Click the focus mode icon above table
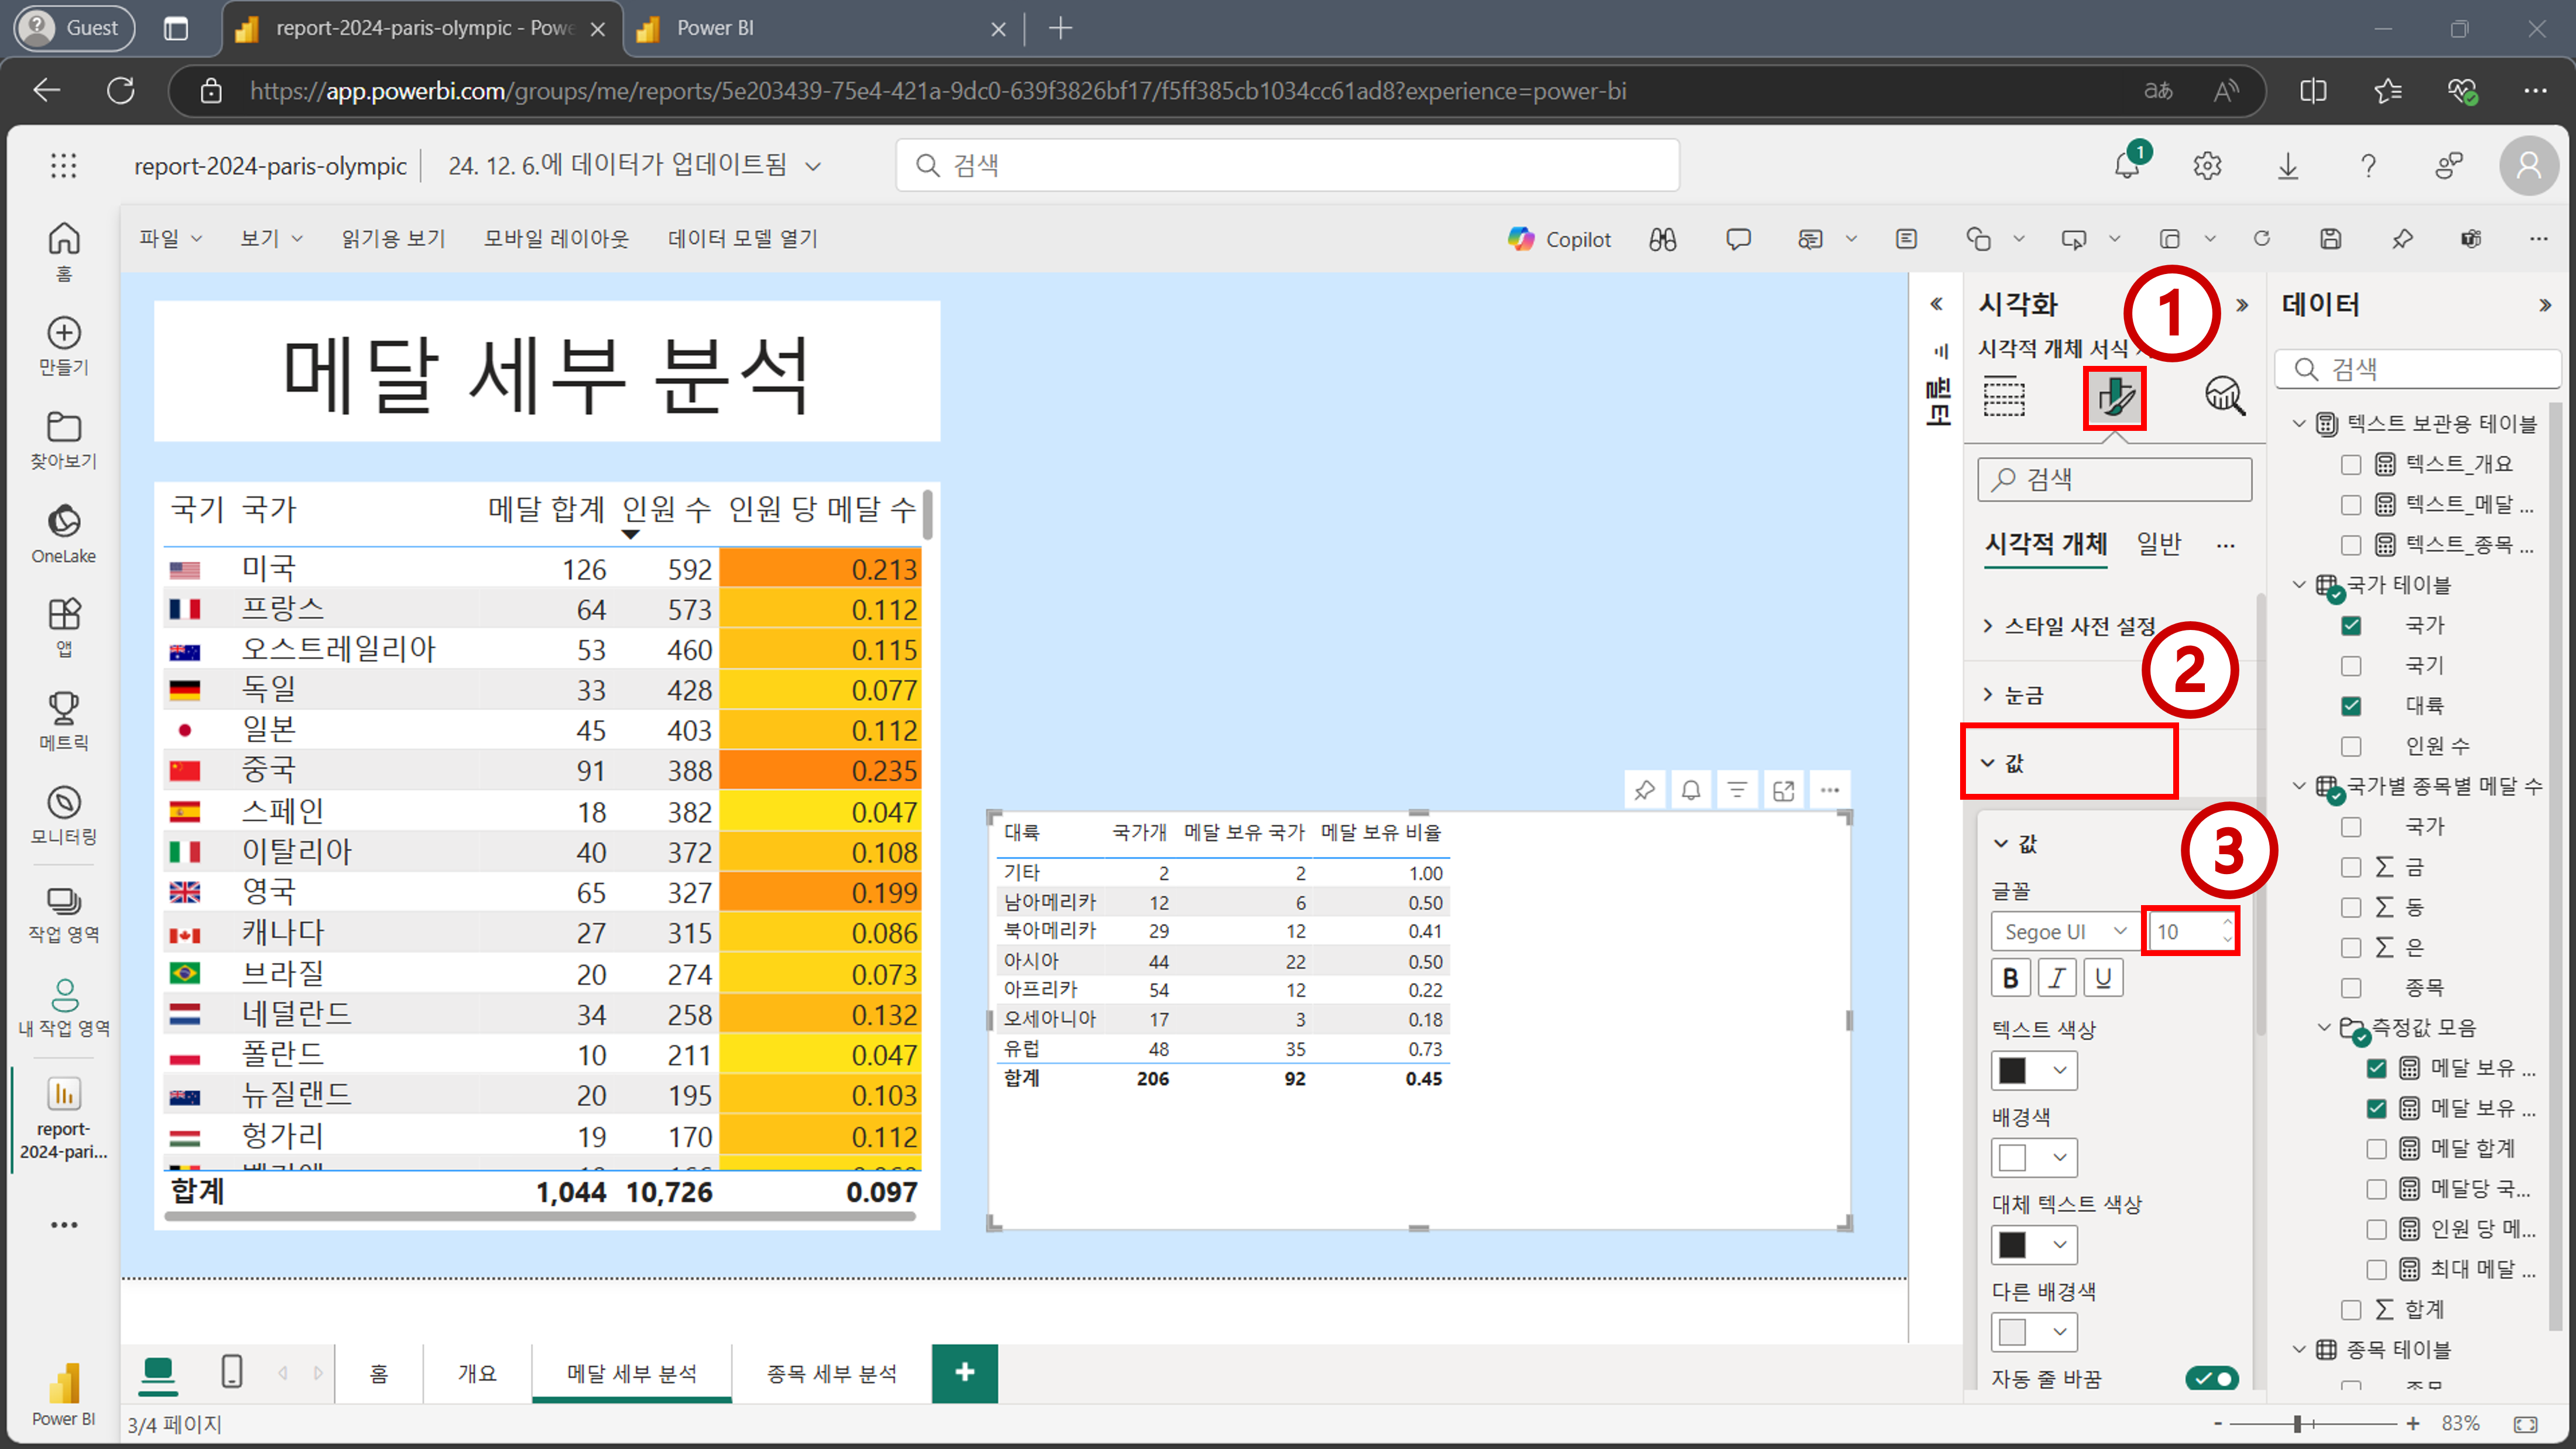The height and width of the screenshot is (1449, 2576). 1784,791
